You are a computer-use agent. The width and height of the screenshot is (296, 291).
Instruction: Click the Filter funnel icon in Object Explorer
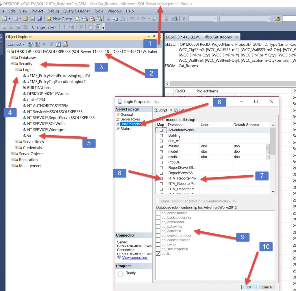[51, 44]
